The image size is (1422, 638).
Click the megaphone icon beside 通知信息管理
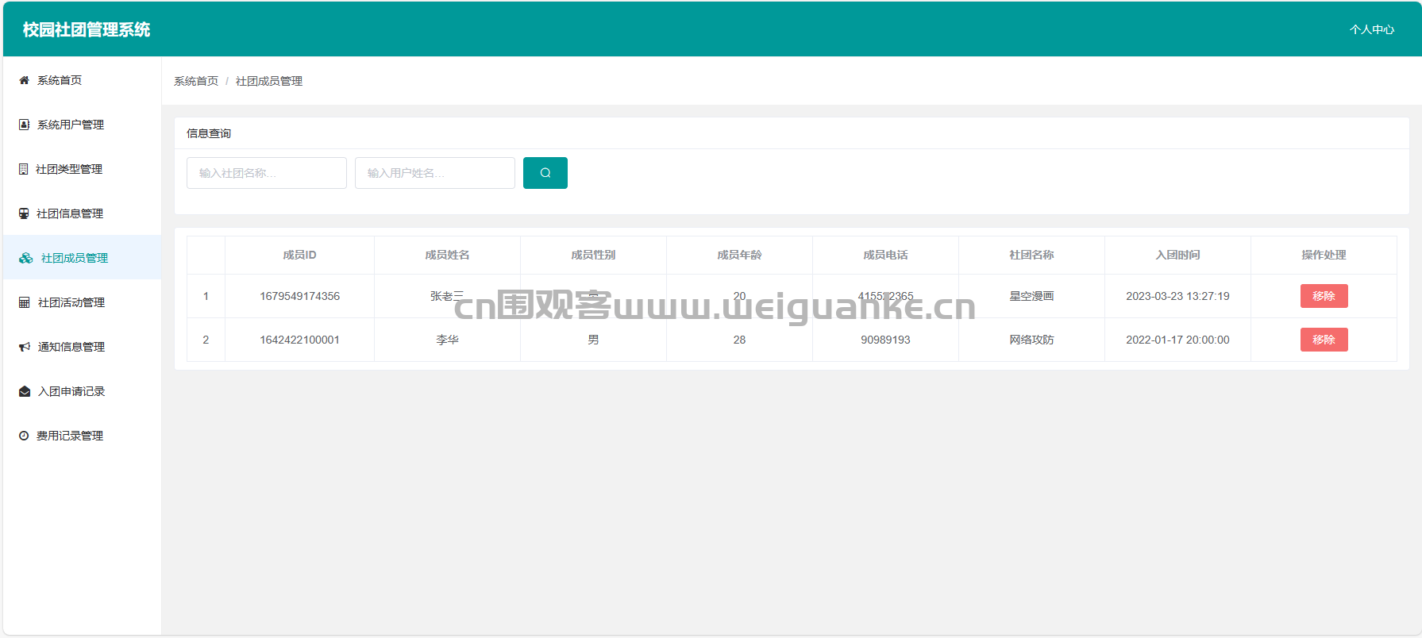click(25, 347)
